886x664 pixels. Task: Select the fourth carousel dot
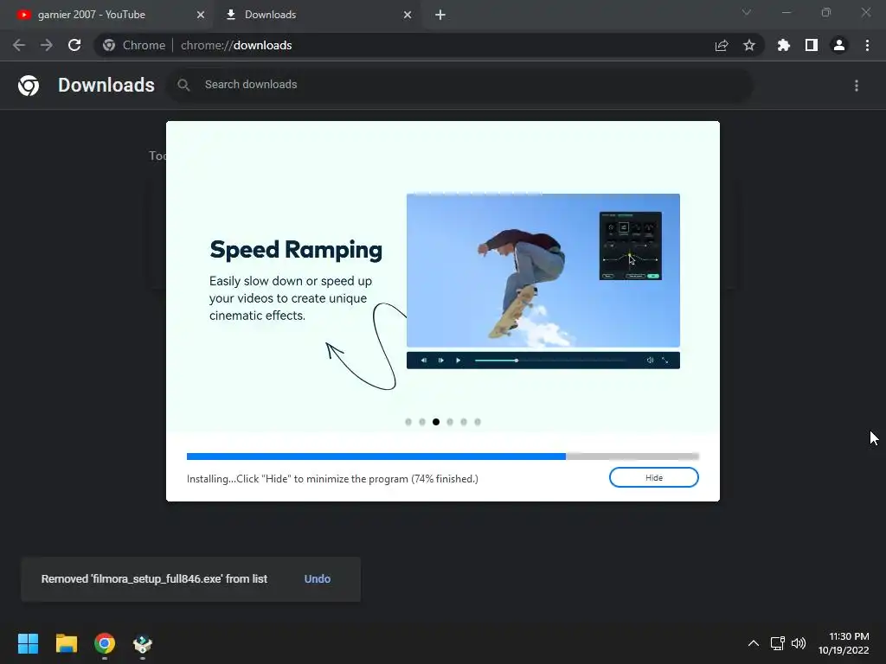click(x=450, y=422)
